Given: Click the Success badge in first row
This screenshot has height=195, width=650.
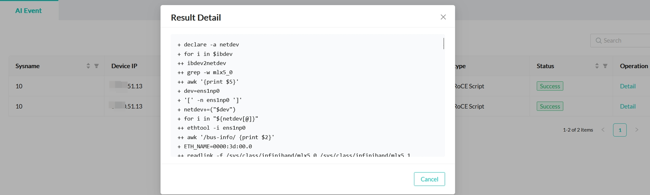Looking at the screenshot, I should coord(549,86).
